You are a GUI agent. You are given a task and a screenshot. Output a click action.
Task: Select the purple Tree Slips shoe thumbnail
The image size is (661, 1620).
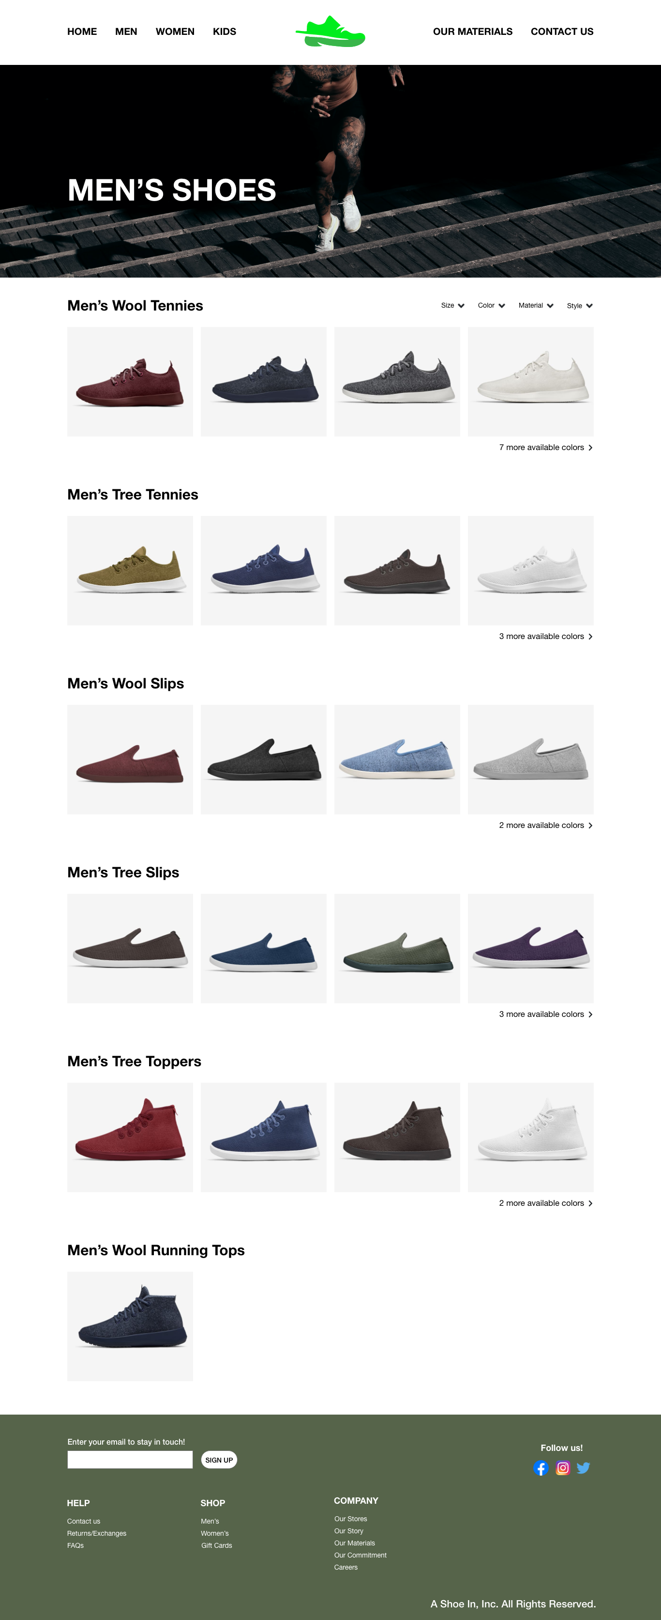tap(530, 949)
